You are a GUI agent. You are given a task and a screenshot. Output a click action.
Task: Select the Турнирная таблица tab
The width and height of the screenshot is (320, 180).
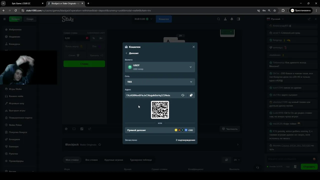coord(141,160)
